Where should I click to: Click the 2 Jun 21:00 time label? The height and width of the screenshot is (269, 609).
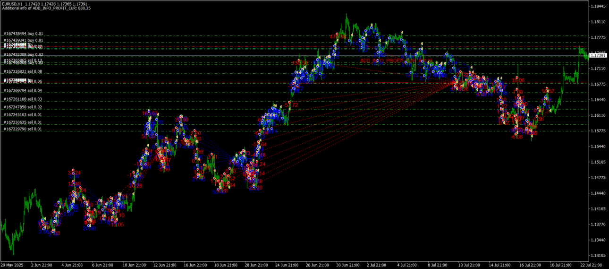tap(42, 265)
